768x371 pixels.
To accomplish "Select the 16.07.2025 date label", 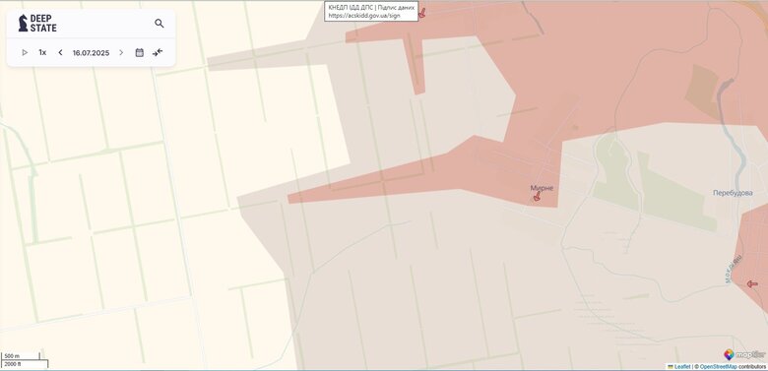I will click(x=92, y=52).
